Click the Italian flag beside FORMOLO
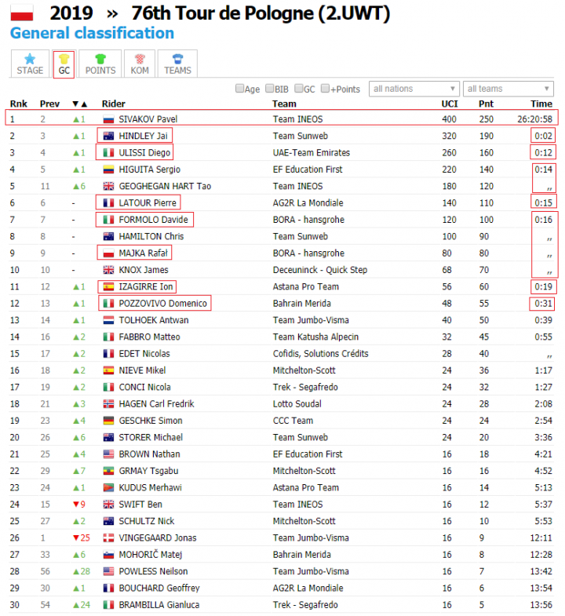The image size is (565, 616). pyautogui.click(x=108, y=220)
